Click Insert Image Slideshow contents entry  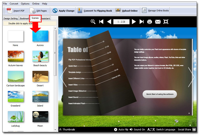77,91
